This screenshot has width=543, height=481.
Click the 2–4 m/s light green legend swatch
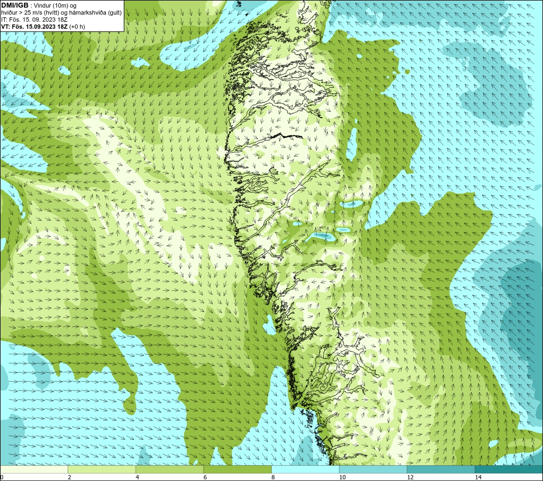[102, 469]
